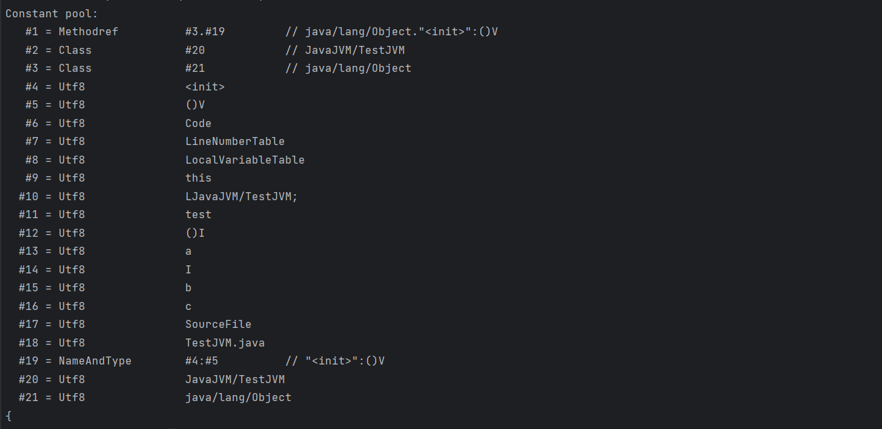The image size is (882, 429).
Task: Click the 'this' Utf8 value
Action: [199, 178]
